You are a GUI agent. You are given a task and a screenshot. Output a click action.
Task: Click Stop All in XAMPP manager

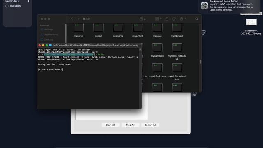(x=130, y=125)
